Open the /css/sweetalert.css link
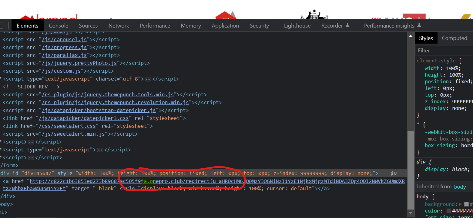Viewport: 473px width, 218px height. coord(67,126)
